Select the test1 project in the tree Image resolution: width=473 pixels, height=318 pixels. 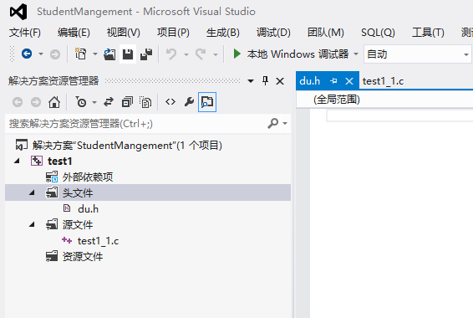[59, 161]
